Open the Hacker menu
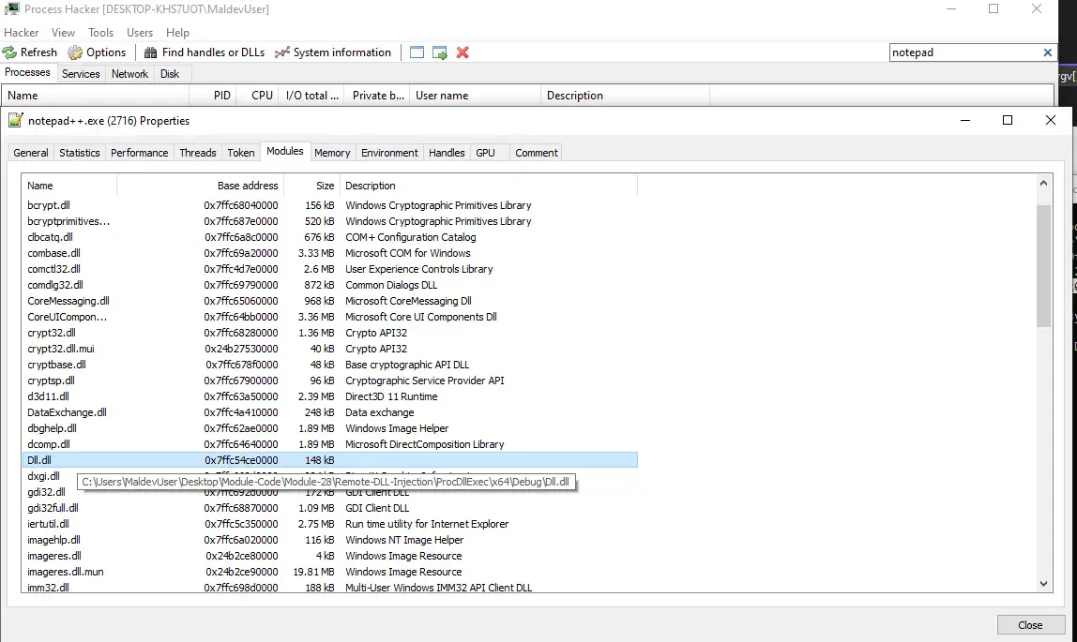 click(22, 33)
